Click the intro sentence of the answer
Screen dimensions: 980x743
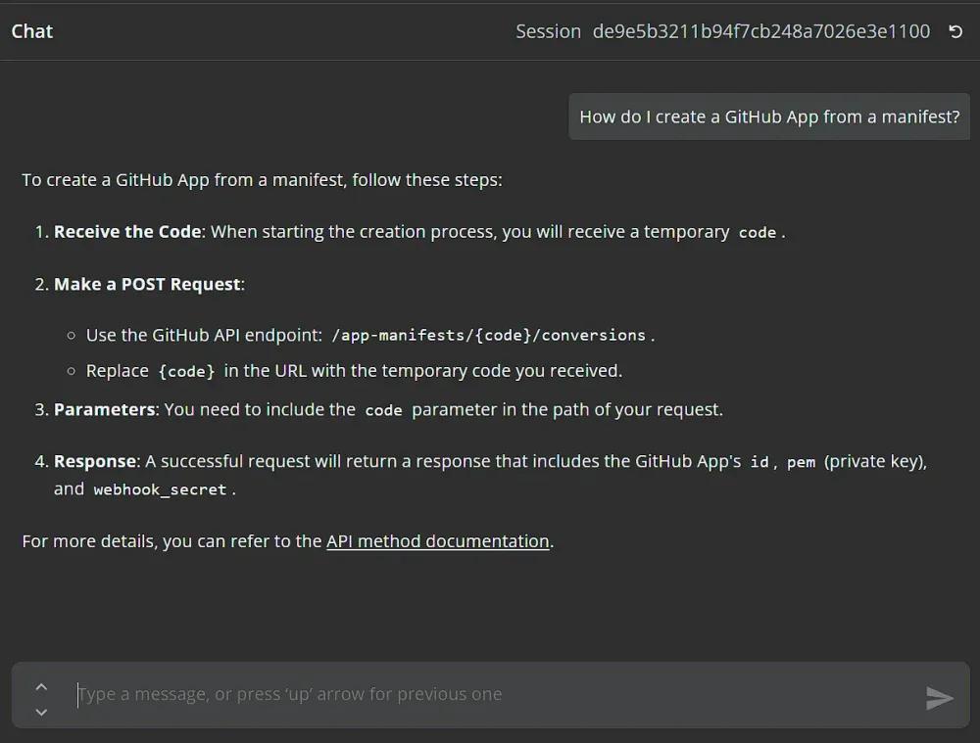coord(262,180)
